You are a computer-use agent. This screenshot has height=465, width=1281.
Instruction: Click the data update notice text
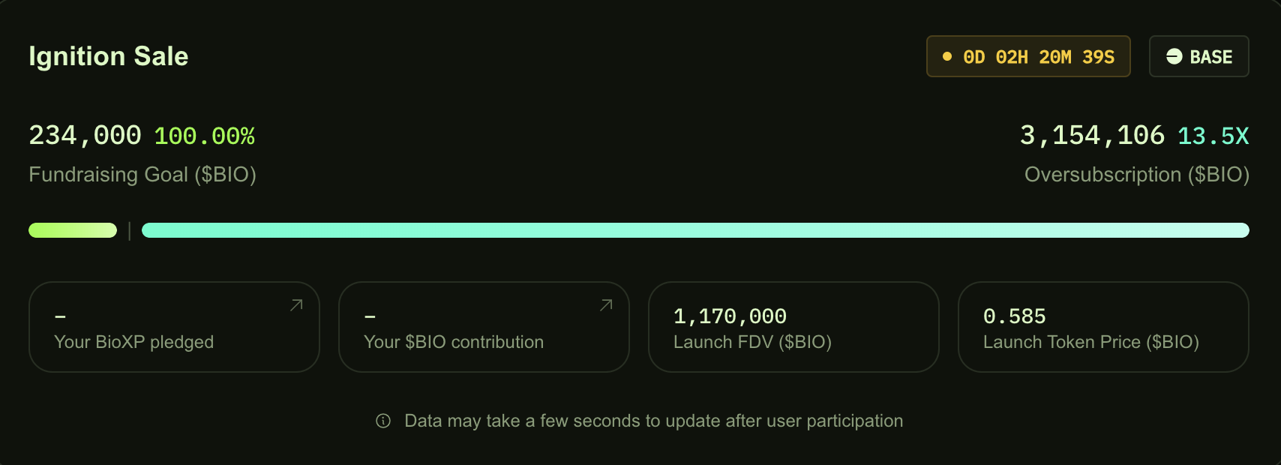[x=653, y=421]
